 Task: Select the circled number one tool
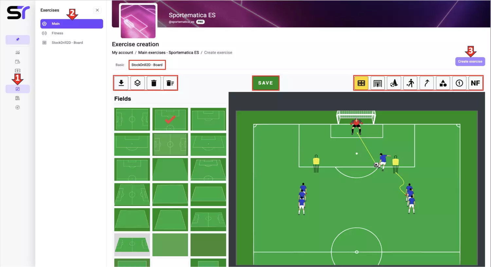tap(459, 83)
